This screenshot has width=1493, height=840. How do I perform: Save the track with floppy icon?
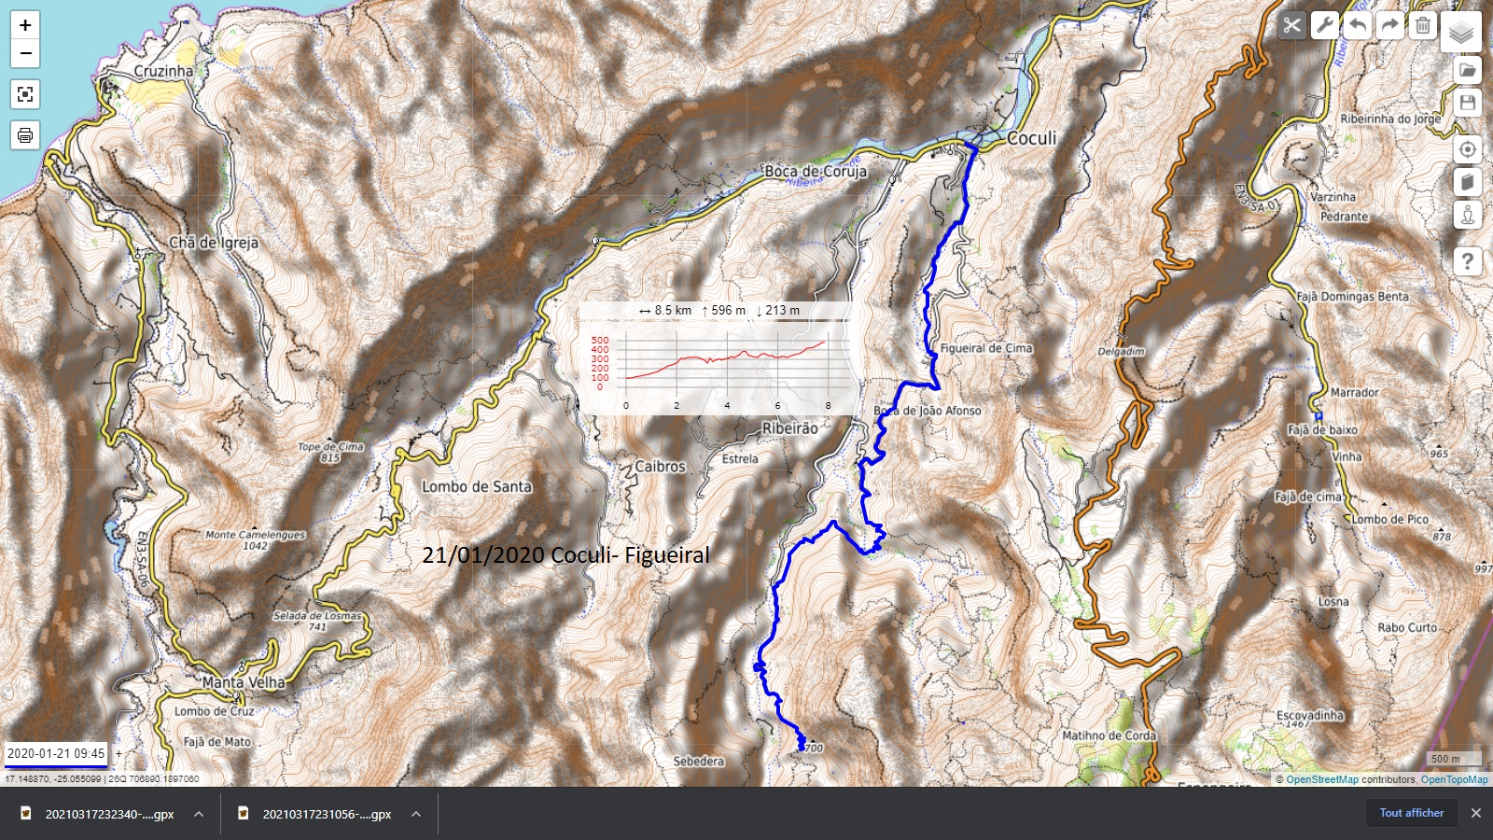(1468, 103)
